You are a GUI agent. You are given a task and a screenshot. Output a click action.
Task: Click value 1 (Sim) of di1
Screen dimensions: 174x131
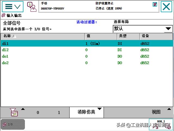coord(92,43)
